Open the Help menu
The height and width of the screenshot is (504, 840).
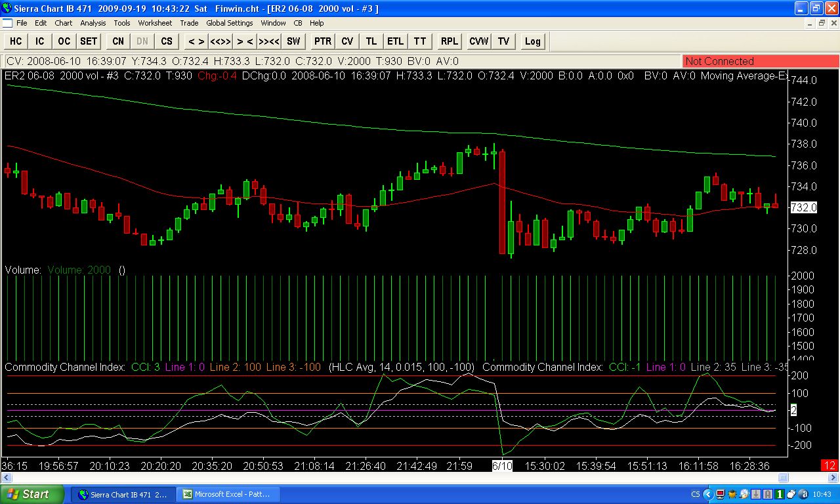click(x=317, y=23)
